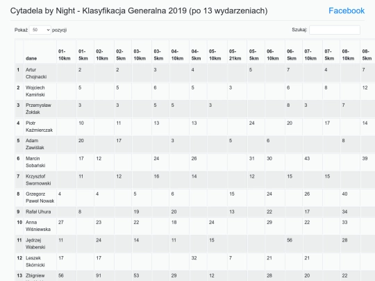Screen dimensions: 375x281
Task: Select the name Artur Chojnacki
Action: tap(36, 73)
